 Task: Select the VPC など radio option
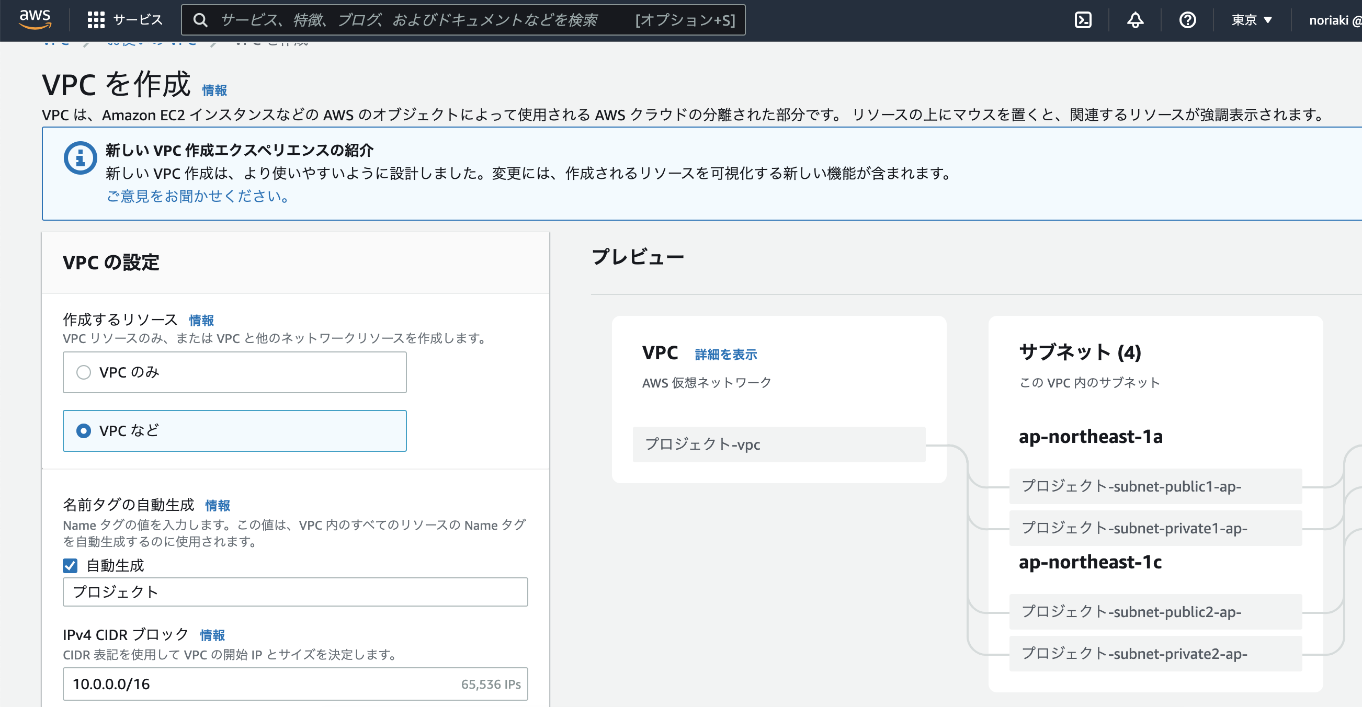point(84,430)
